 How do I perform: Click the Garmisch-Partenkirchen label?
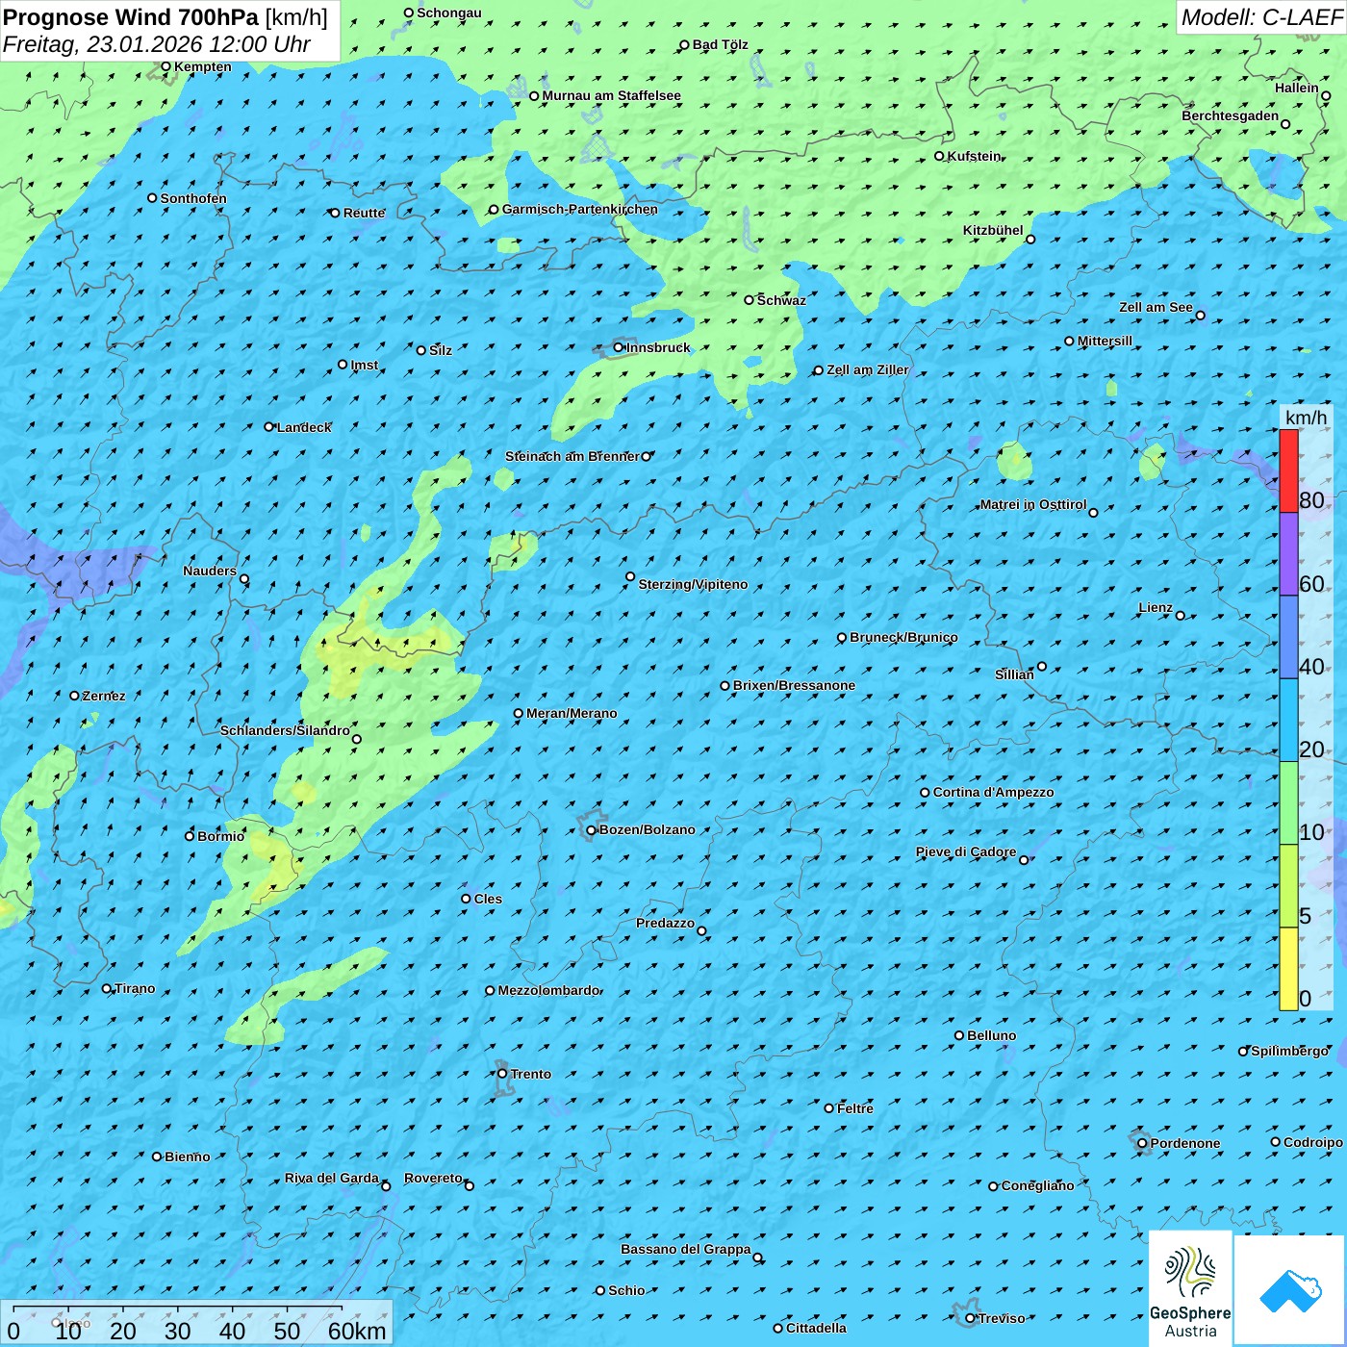pyautogui.click(x=580, y=209)
